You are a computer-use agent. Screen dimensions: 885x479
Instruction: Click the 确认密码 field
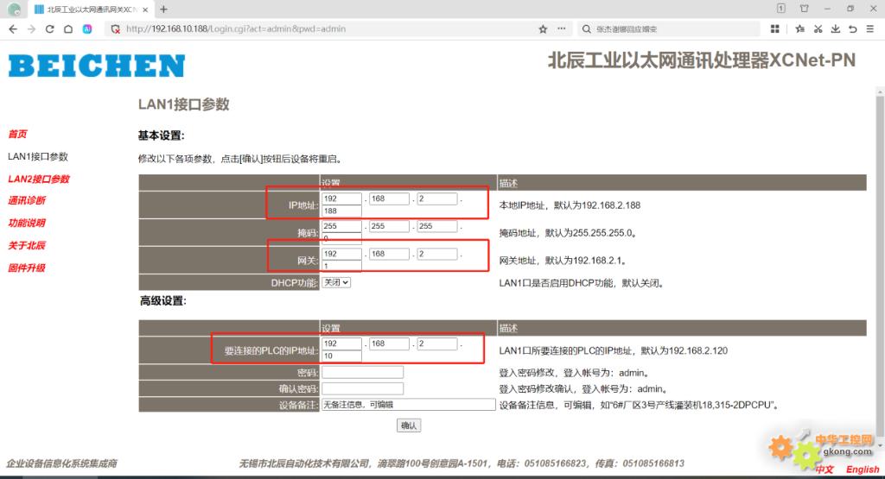point(362,389)
